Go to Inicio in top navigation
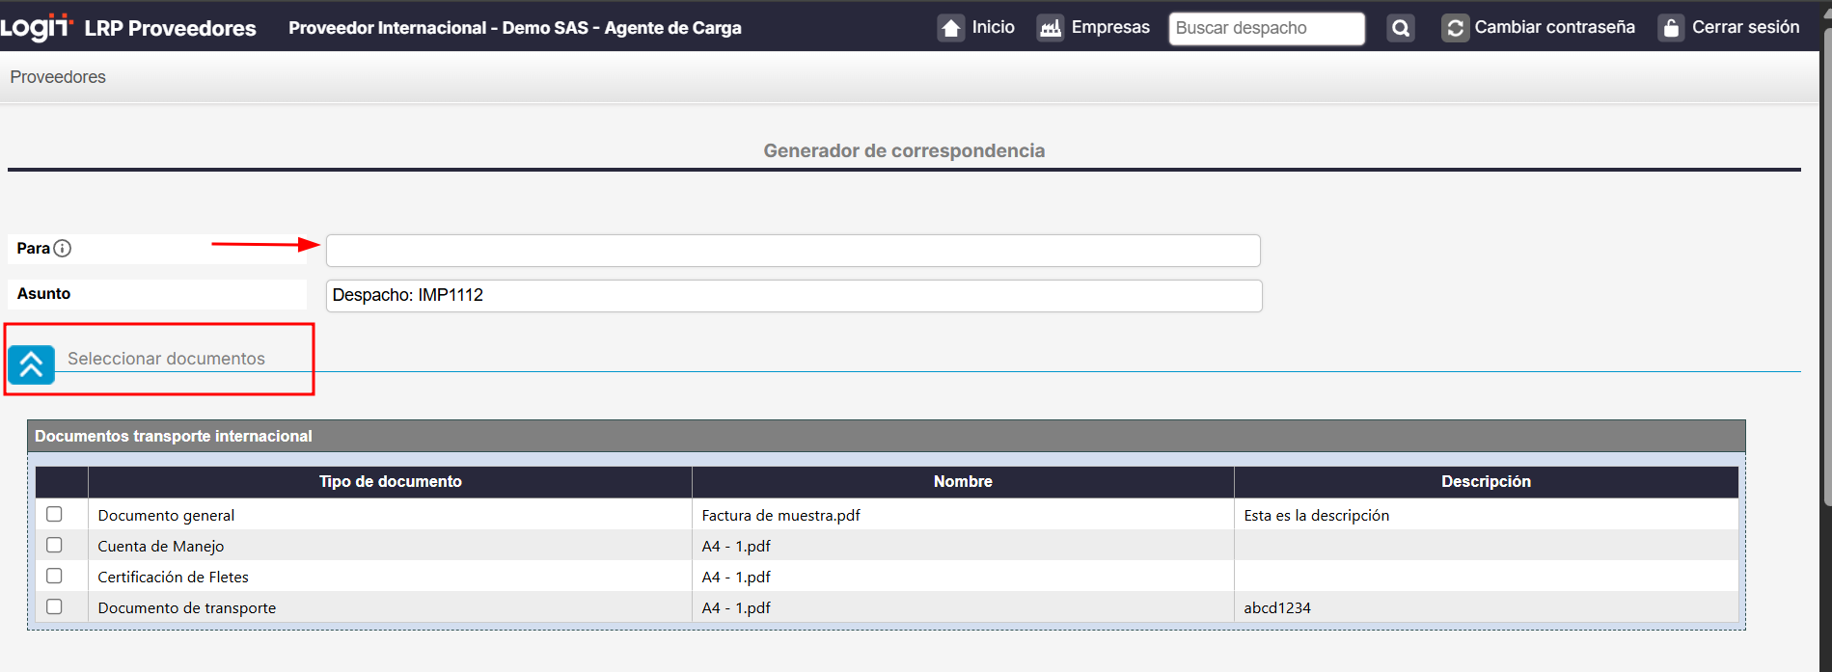Viewport: 1832px width, 672px height. click(x=993, y=27)
